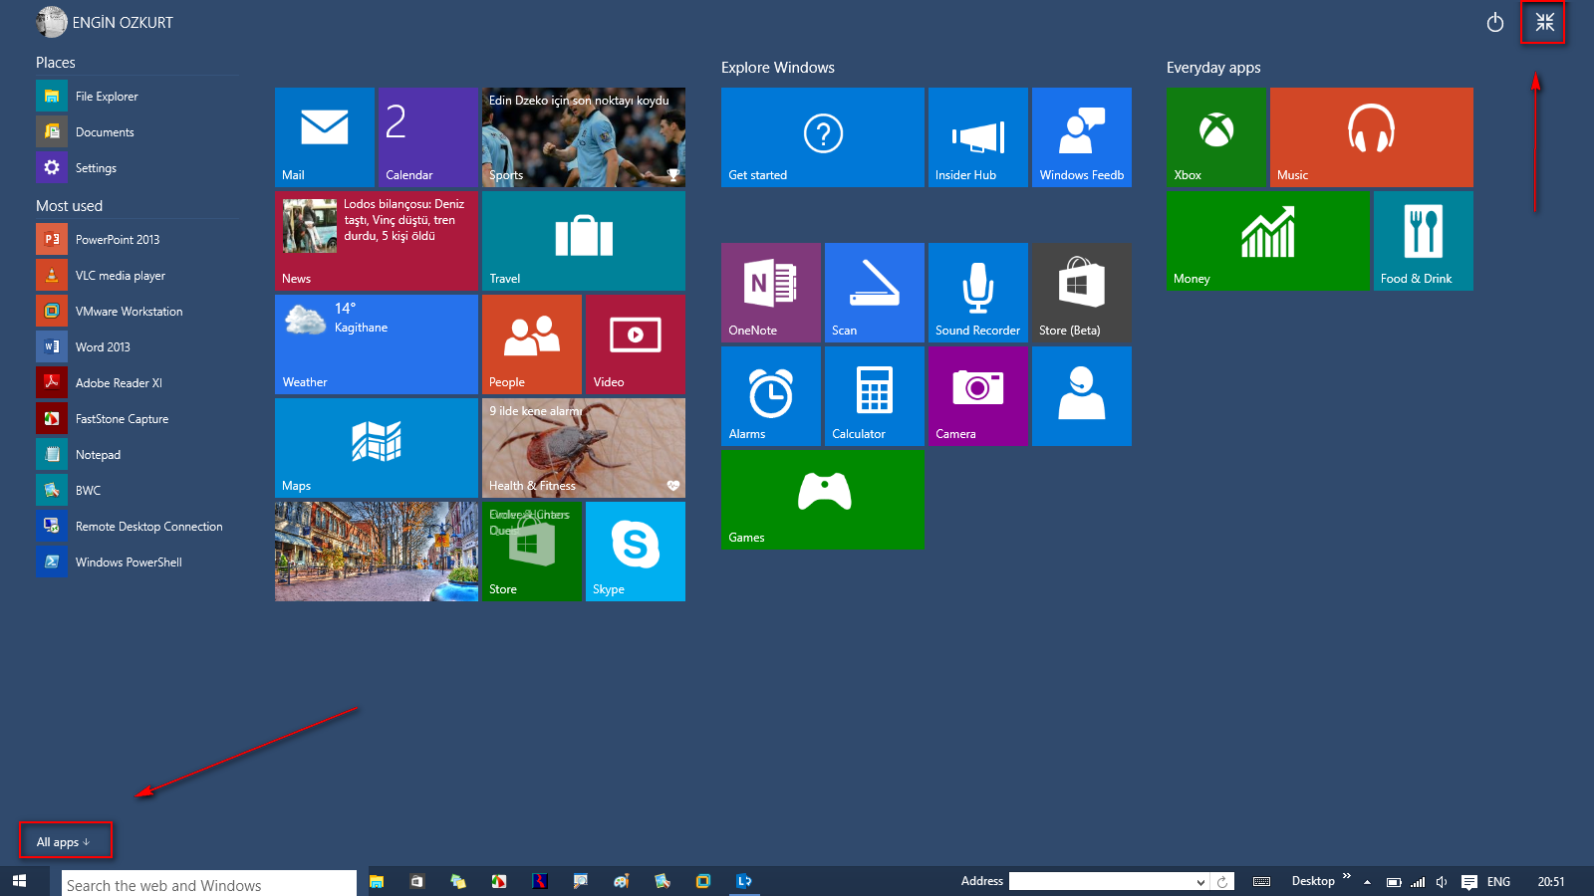Expand the All apps list
Viewport: 1594px width, 896px height.
(x=64, y=842)
